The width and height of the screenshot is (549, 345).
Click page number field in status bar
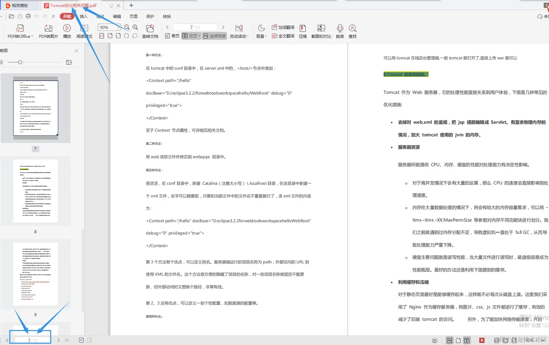(33, 340)
